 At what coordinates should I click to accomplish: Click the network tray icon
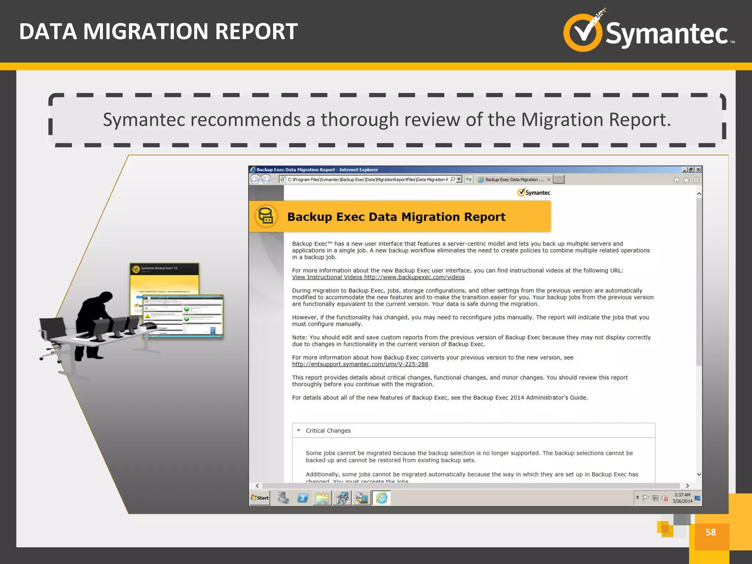[x=655, y=498]
